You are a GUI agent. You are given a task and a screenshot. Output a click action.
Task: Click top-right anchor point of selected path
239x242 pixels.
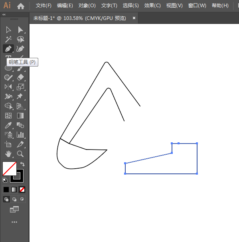coord(197,144)
